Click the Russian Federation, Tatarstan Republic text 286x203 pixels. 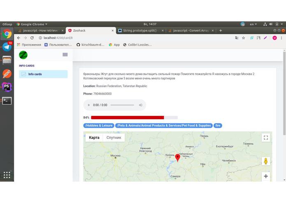pyautogui.click(x=122, y=86)
